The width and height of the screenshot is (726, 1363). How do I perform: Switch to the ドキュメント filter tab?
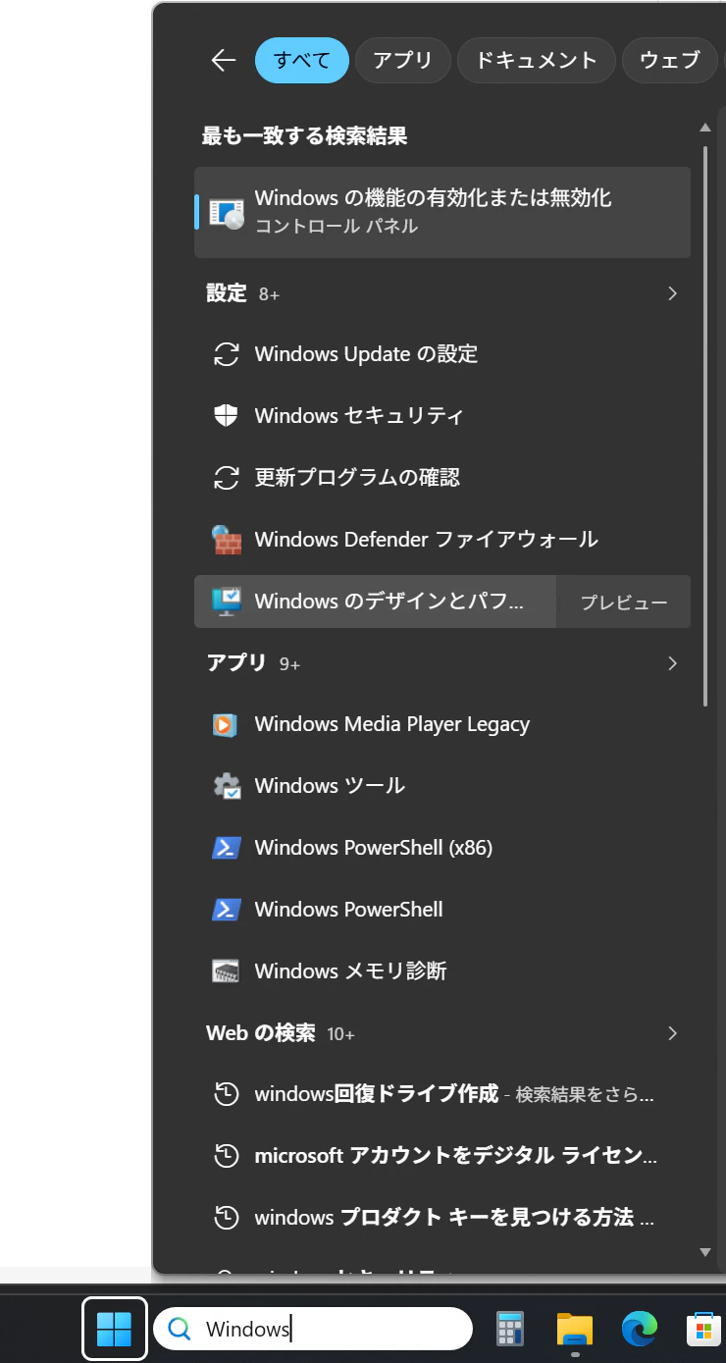coord(536,60)
